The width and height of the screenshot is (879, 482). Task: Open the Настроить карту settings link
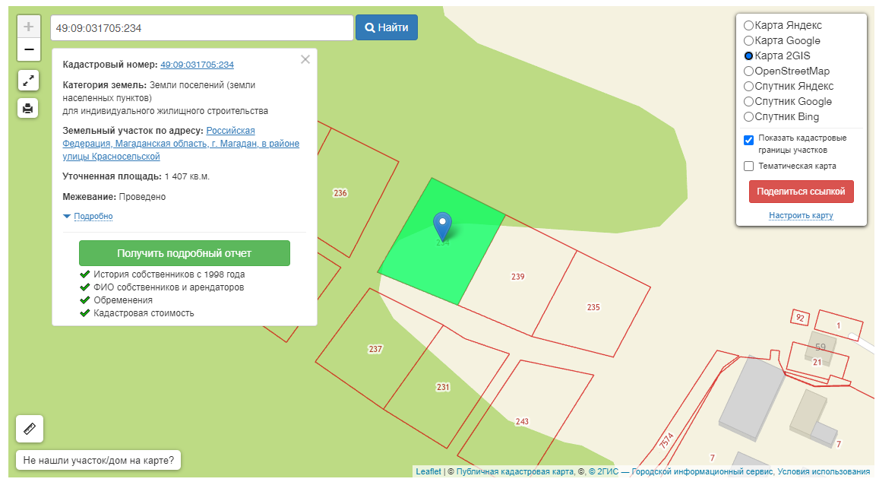click(801, 215)
